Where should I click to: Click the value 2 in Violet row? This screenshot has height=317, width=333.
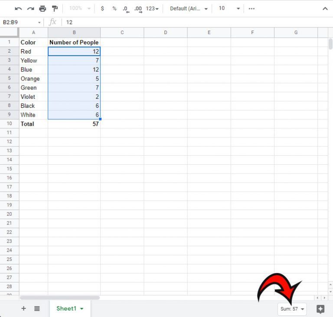pos(74,97)
